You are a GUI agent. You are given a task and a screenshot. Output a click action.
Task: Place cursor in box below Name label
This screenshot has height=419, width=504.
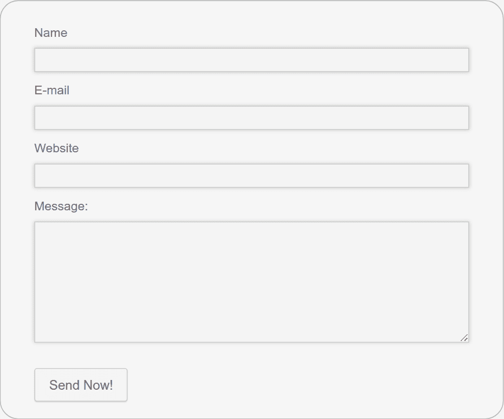click(251, 60)
